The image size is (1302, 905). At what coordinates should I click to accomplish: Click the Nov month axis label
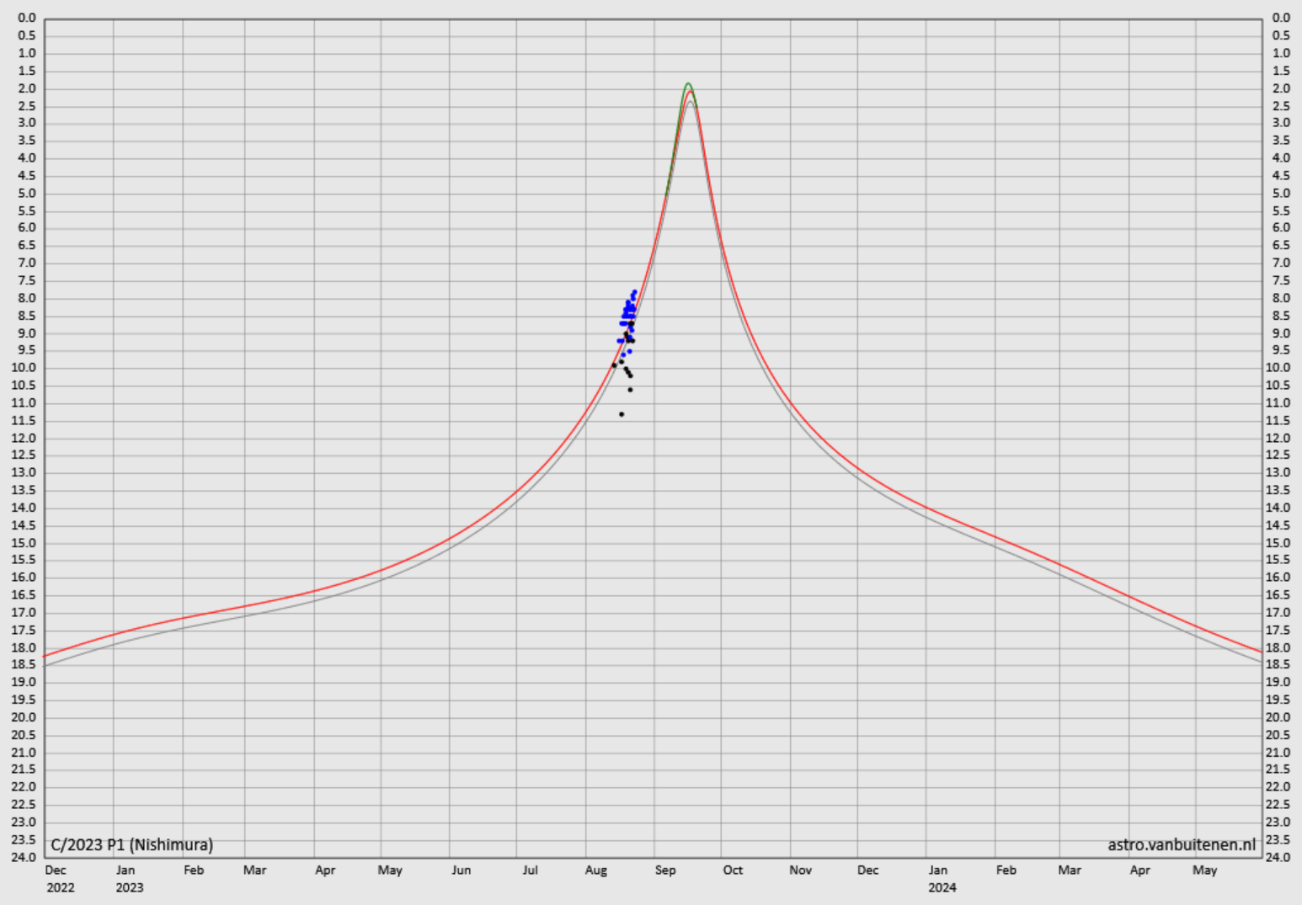(x=800, y=870)
